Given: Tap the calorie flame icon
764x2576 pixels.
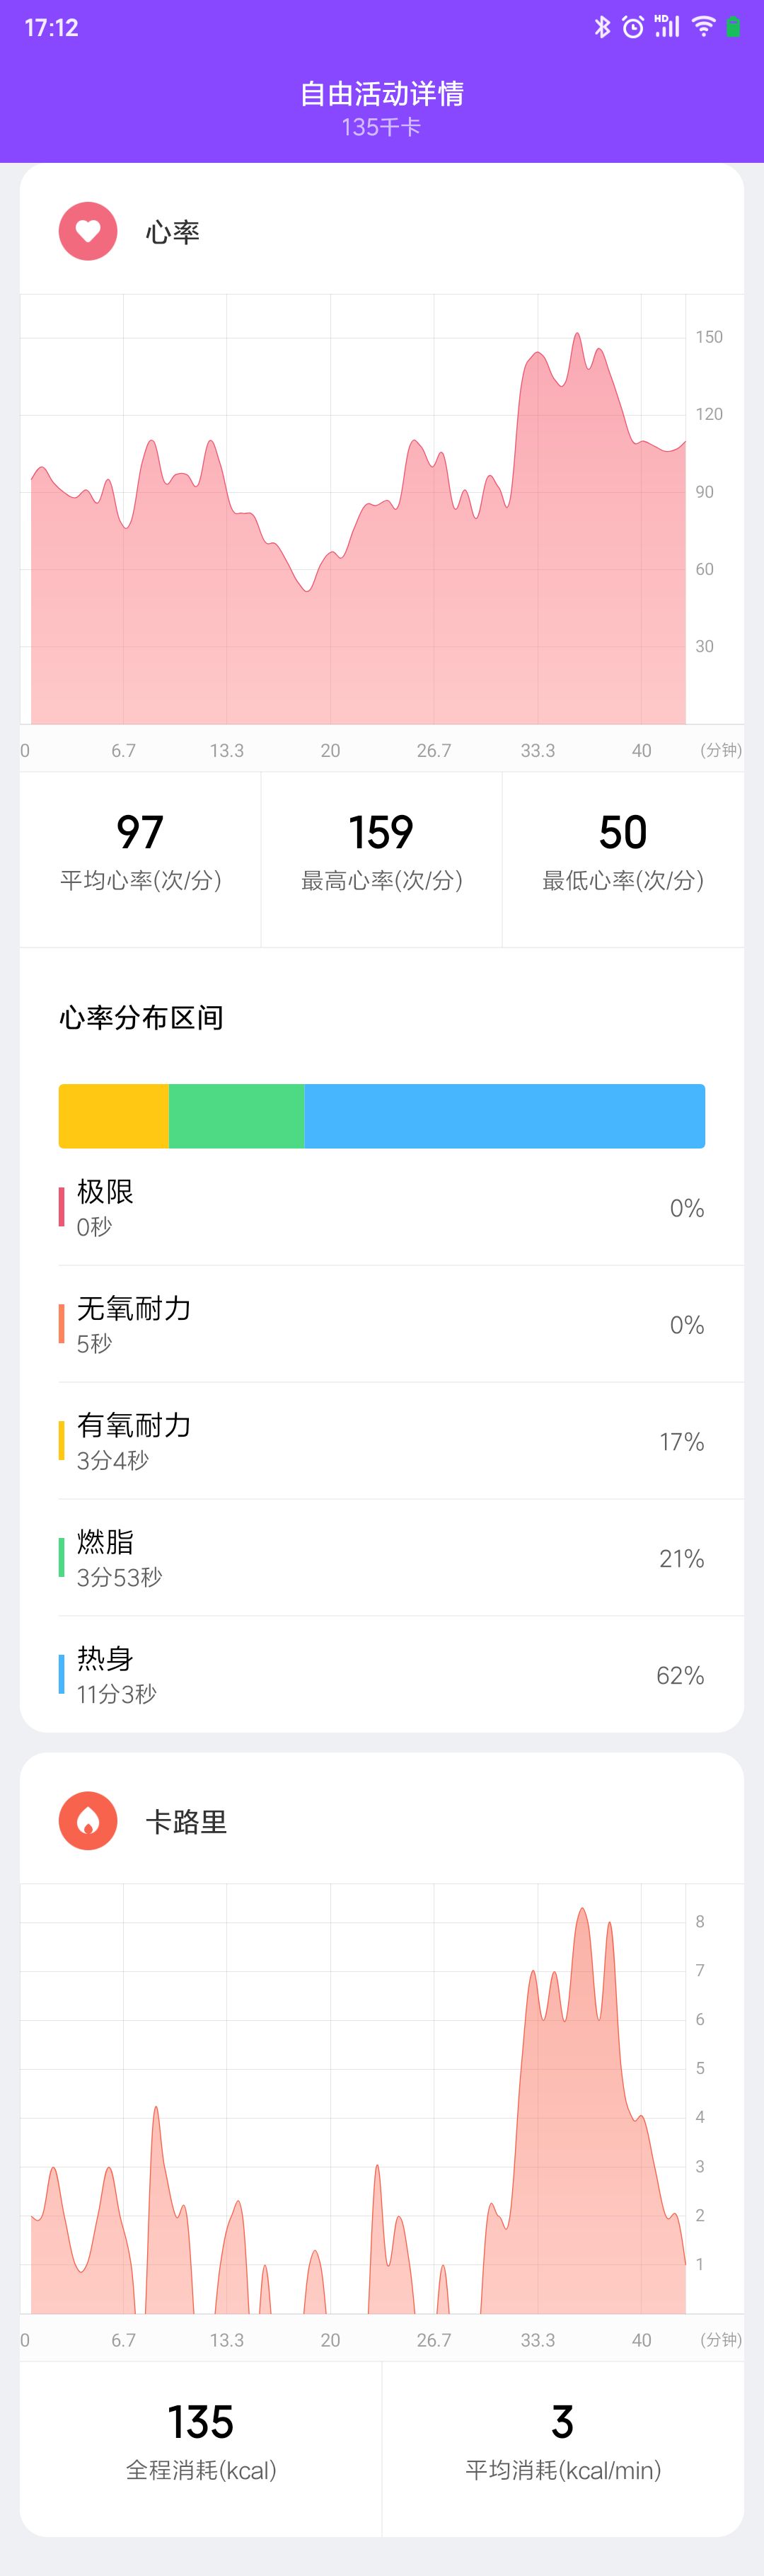Looking at the screenshot, I should tap(88, 1820).
